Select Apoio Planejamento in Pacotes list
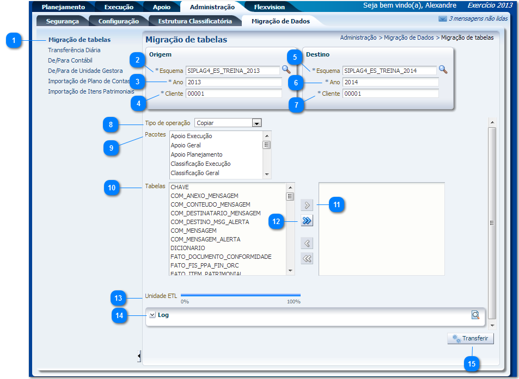The width and height of the screenshot is (519, 379). pyautogui.click(x=197, y=154)
